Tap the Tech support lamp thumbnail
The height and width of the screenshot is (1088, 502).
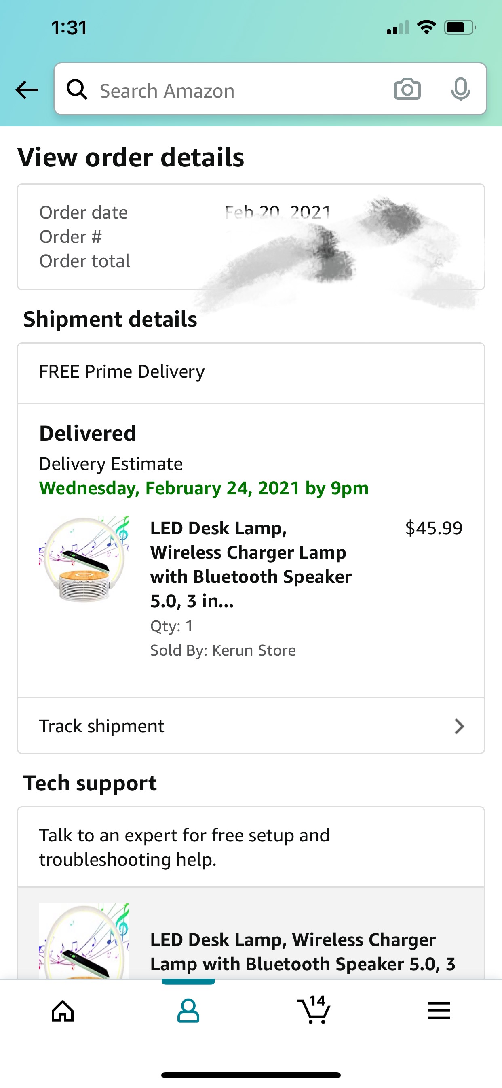click(84, 941)
